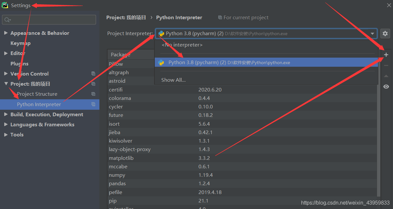This screenshot has height=209, width=393.
Task: Select the jieba package row
Action: tap(242, 132)
